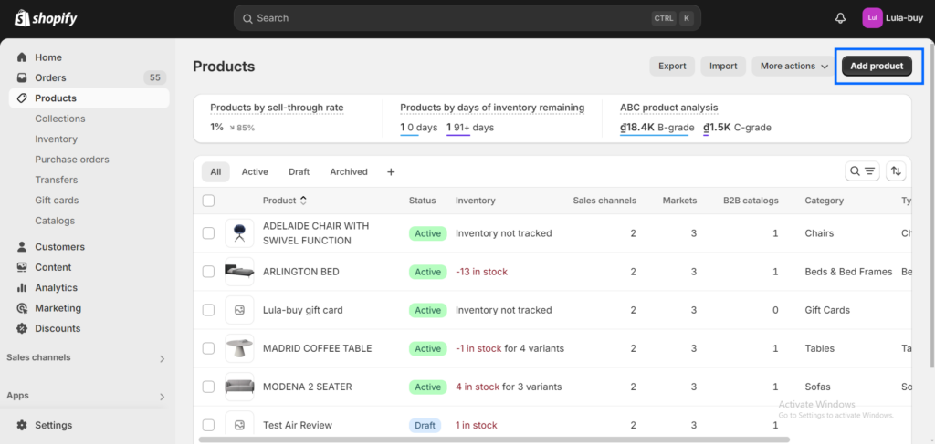Open the More actions dropdown
935x444 pixels.
pyautogui.click(x=793, y=66)
